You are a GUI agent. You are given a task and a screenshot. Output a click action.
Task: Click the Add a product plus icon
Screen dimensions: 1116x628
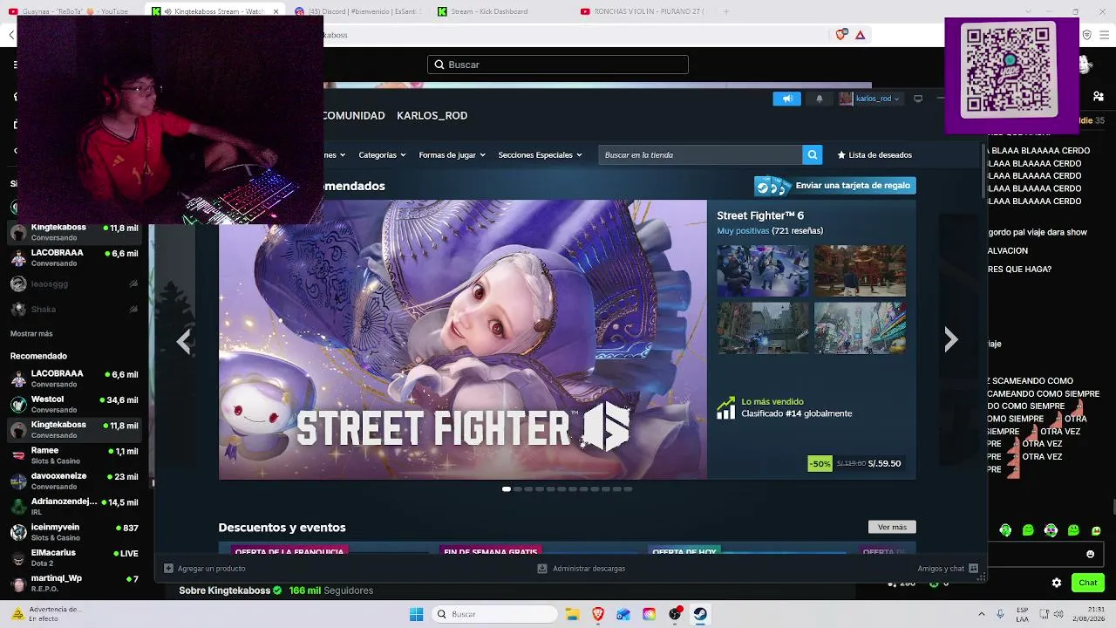(x=168, y=569)
